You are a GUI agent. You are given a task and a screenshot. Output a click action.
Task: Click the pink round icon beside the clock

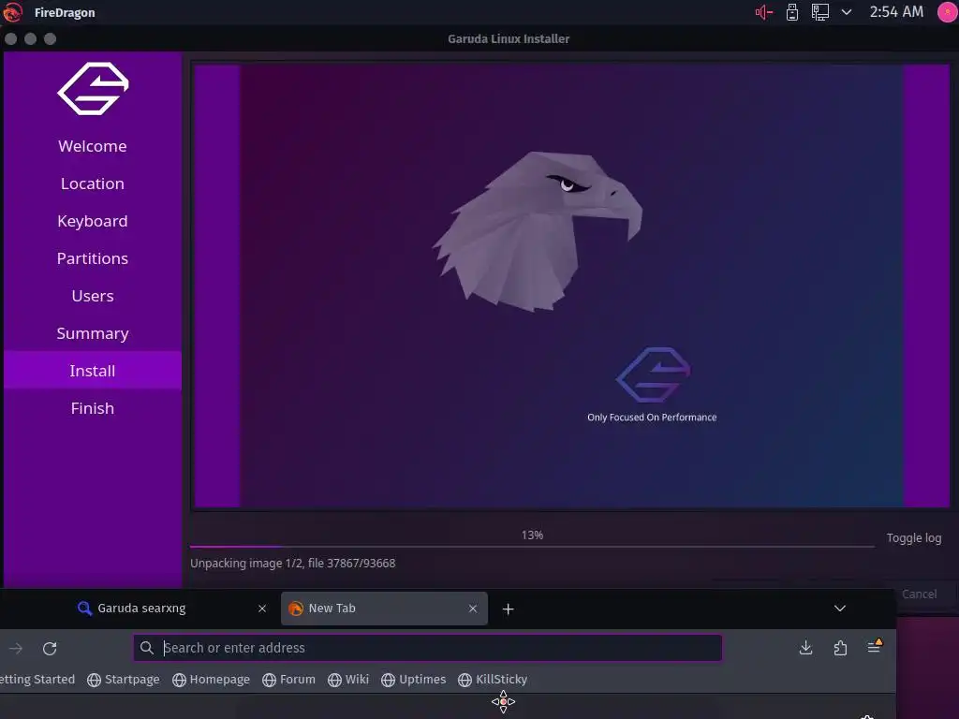948,11
